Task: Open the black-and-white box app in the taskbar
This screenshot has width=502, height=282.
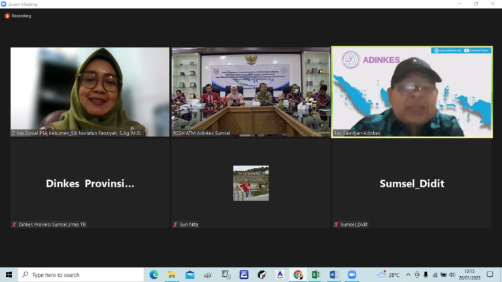Action: pos(262,275)
